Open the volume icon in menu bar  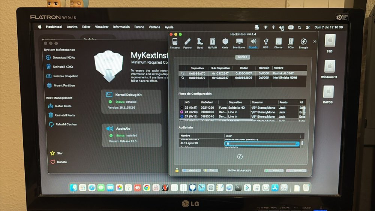281,27
